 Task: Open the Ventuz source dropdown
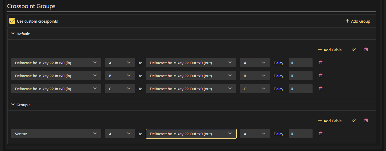56,134
